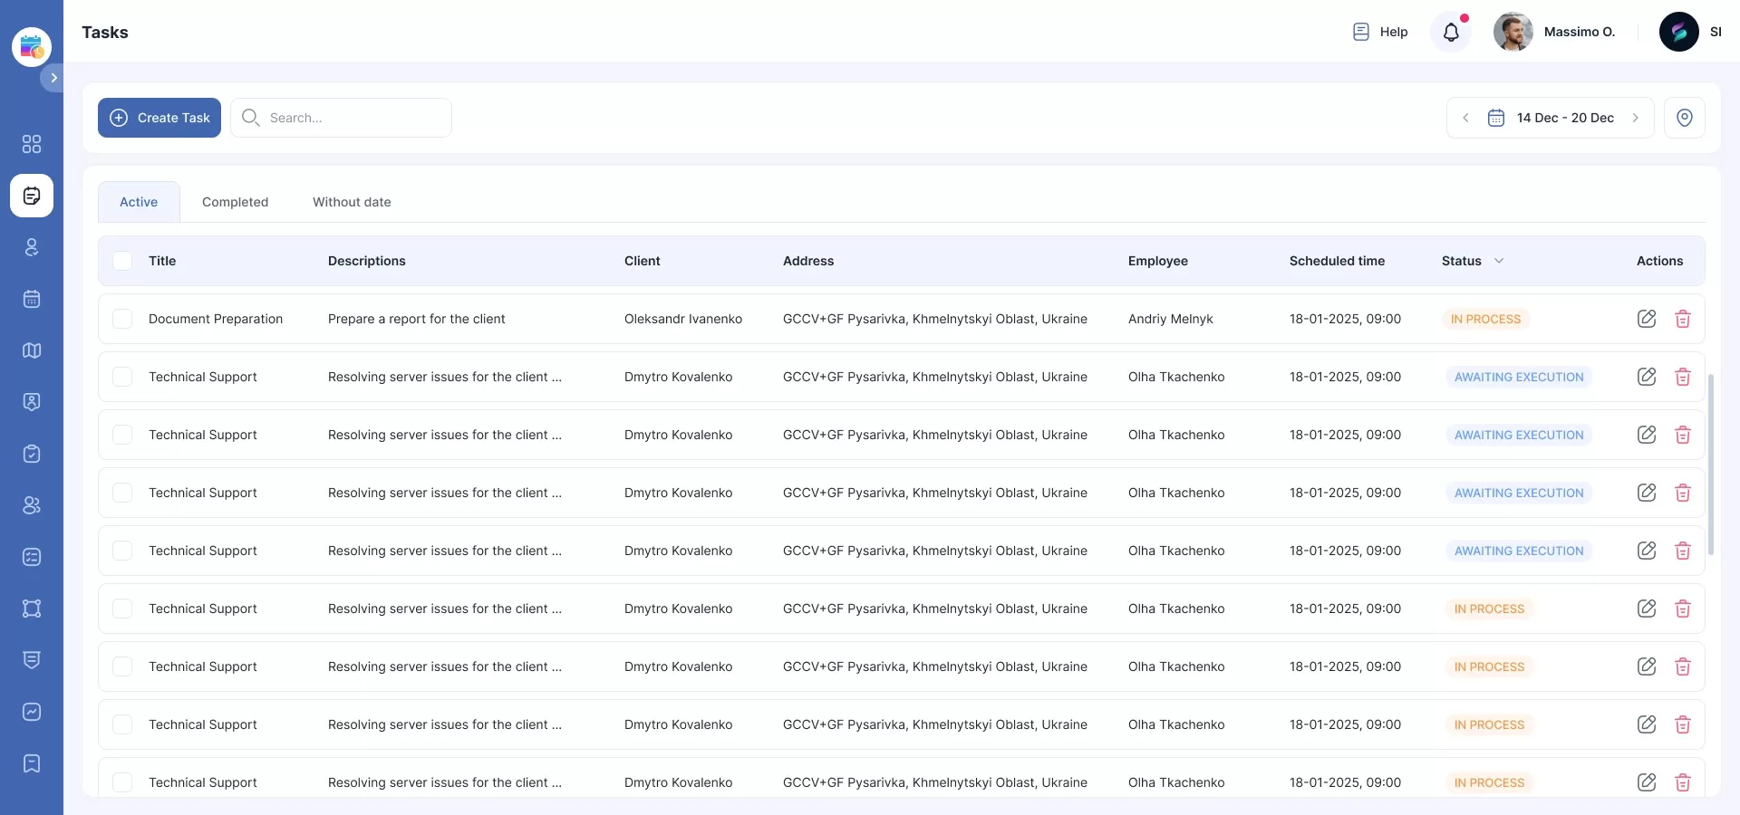Expand the sidebar with the arrow toggle

pyautogui.click(x=53, y=78)
